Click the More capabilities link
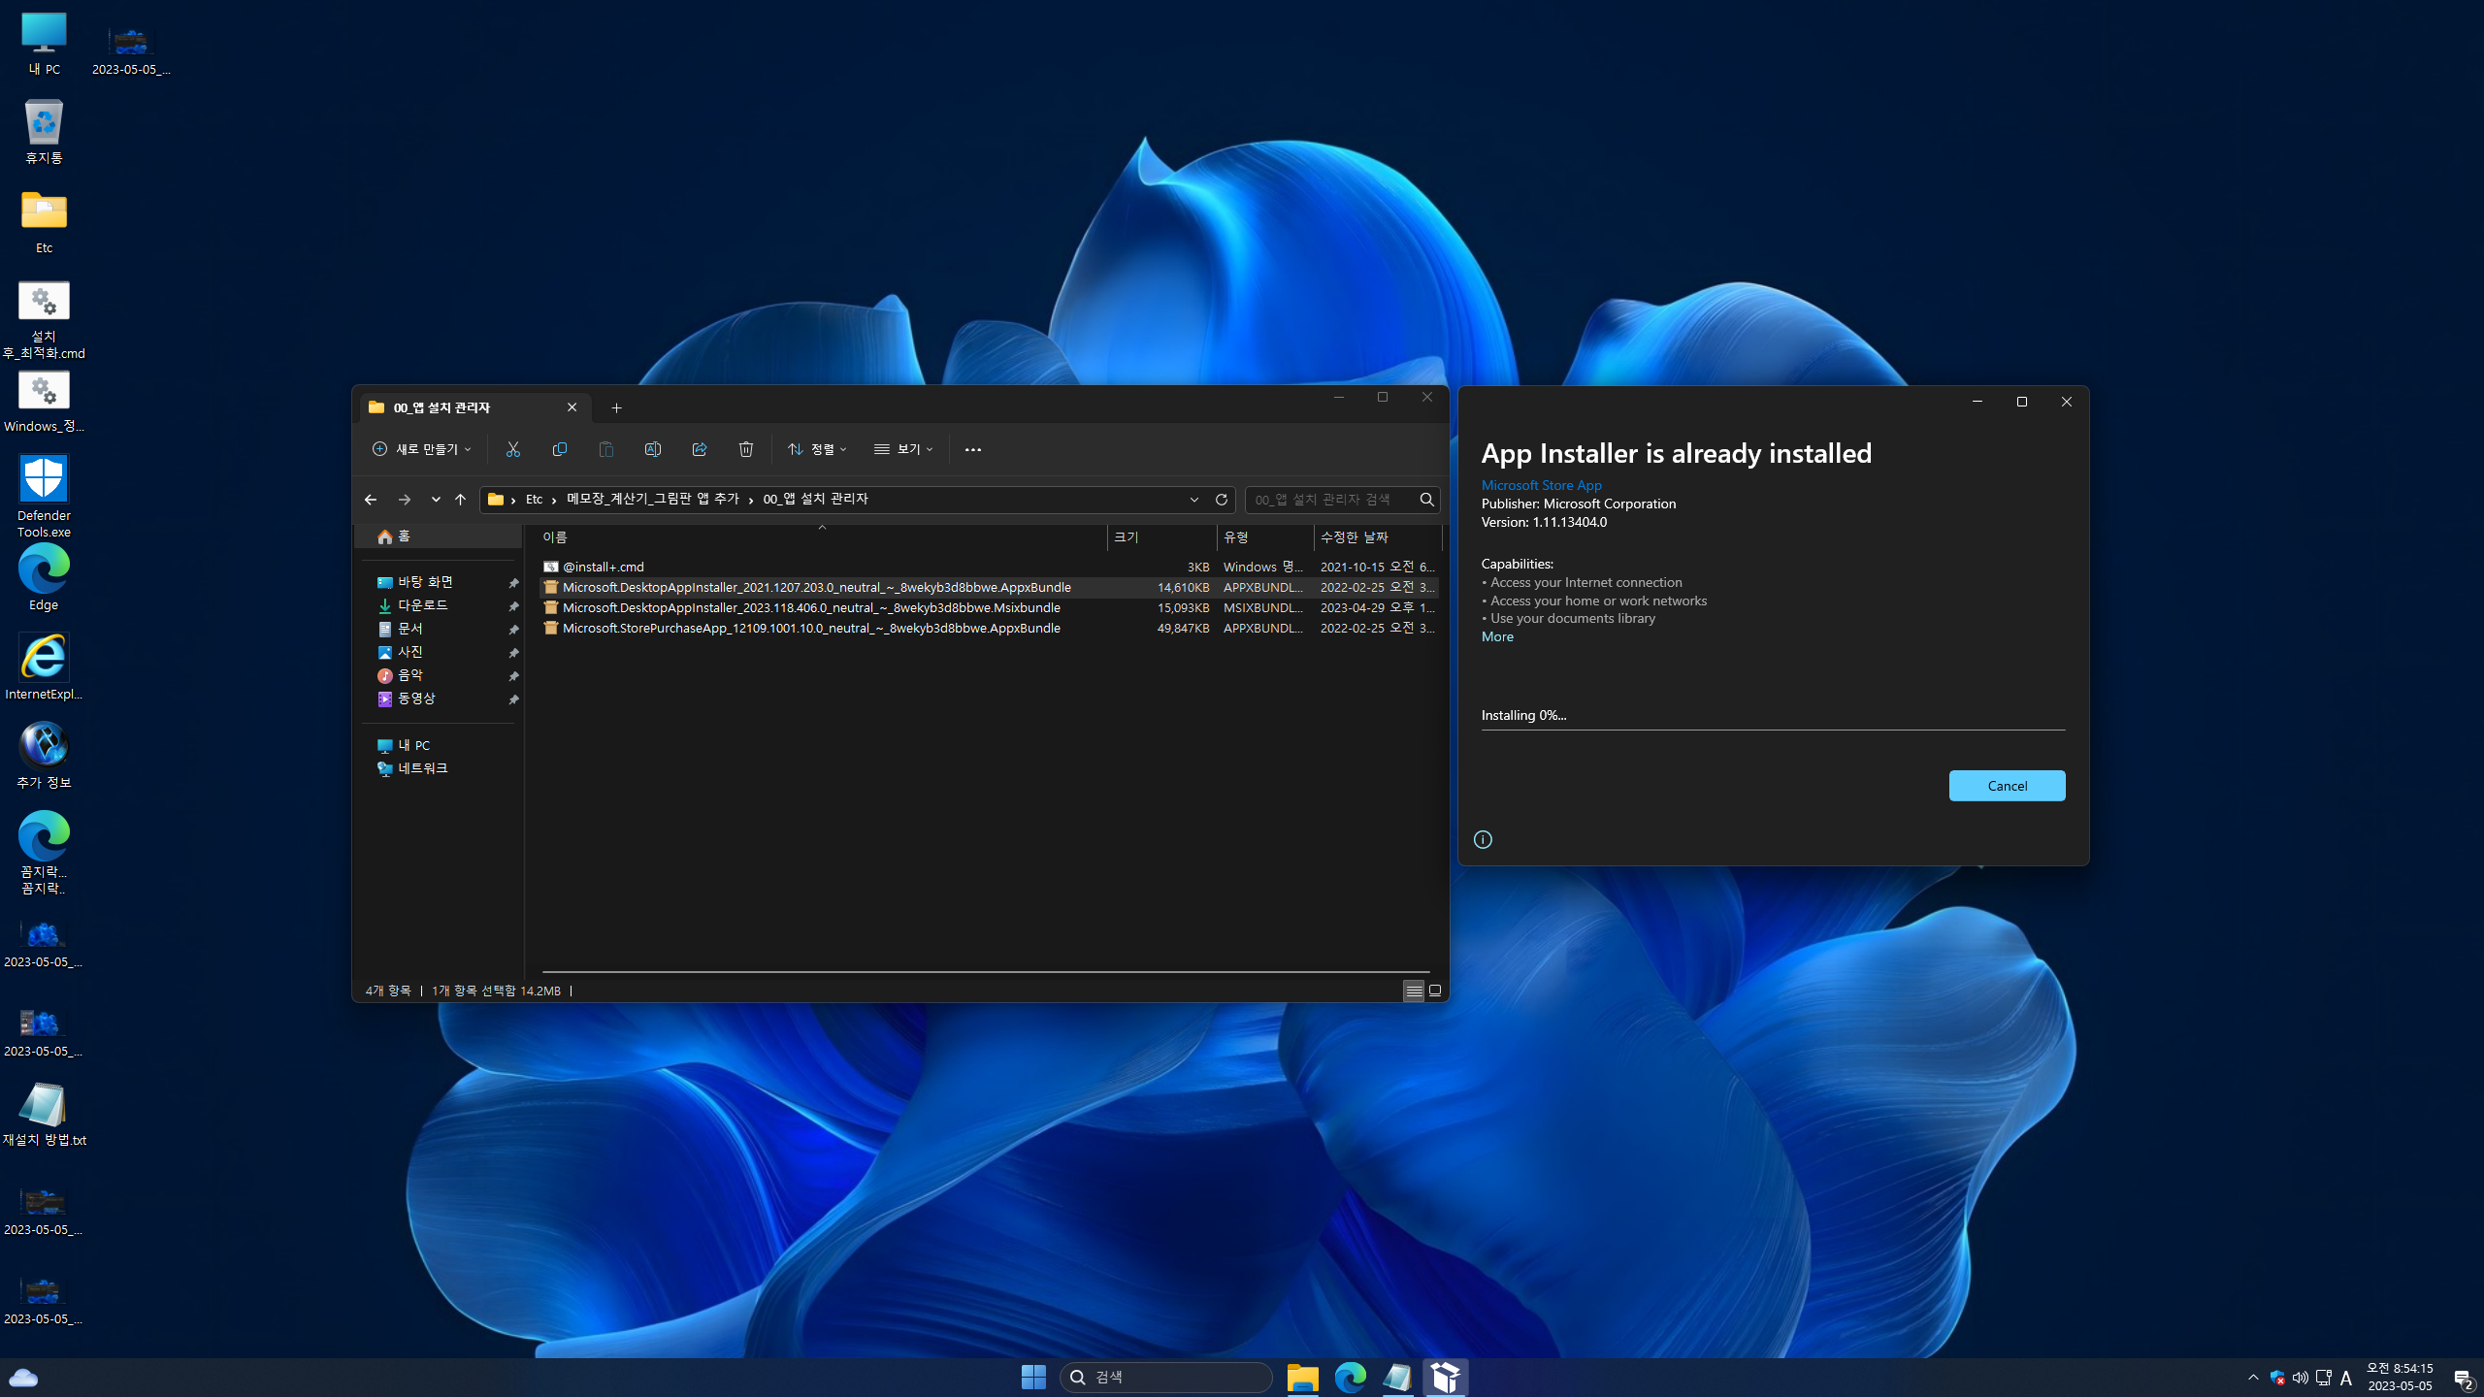The image size is (2484, 1397). tap(1496, 636)
